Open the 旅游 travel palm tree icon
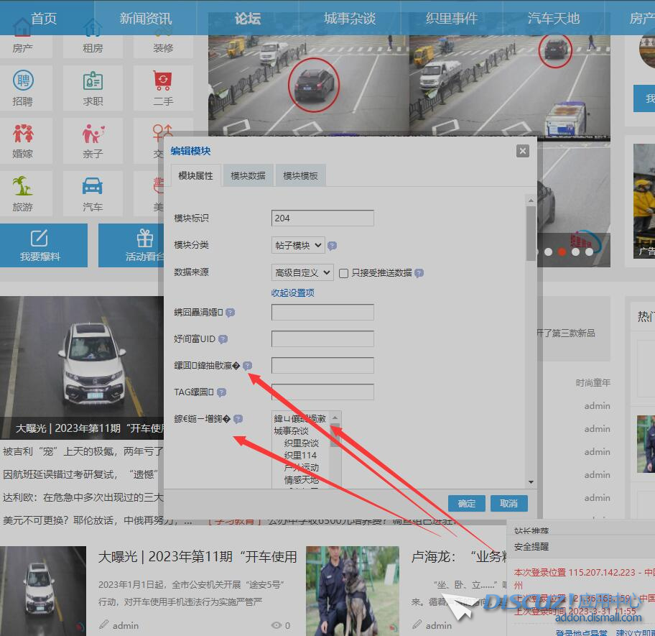The image size is (655, 636). pyautogui.click(x=23, y=187)
